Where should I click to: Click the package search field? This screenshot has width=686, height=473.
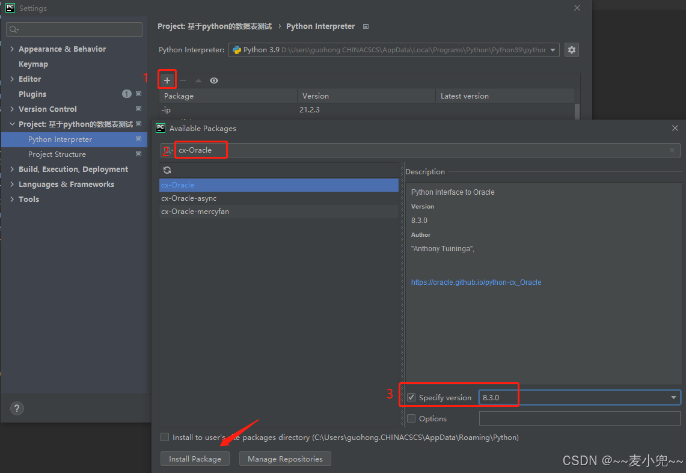point(420,150)
